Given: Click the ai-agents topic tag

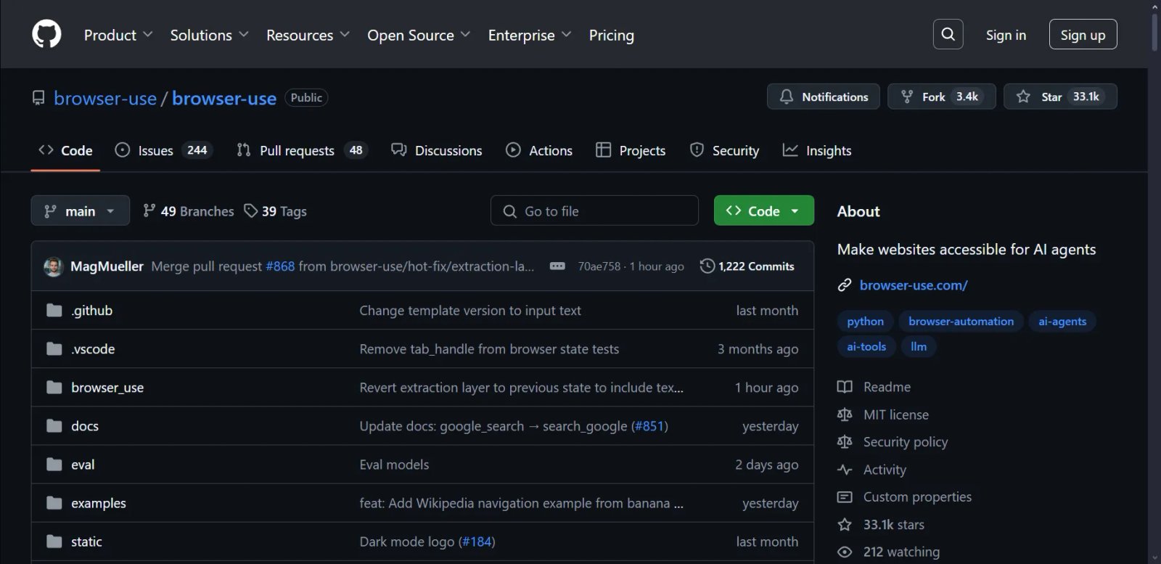Looking at the screenshot, I should (1062, 322).
